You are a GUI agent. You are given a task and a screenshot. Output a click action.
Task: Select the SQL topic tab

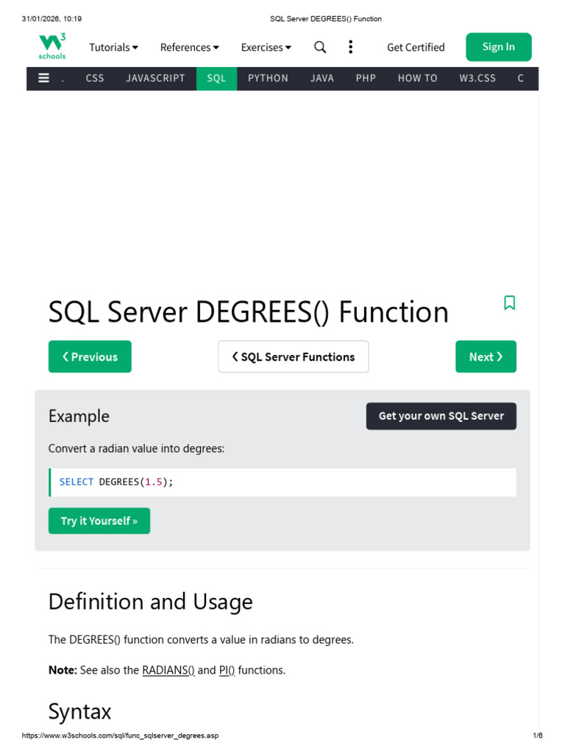(x=217, y=78)
